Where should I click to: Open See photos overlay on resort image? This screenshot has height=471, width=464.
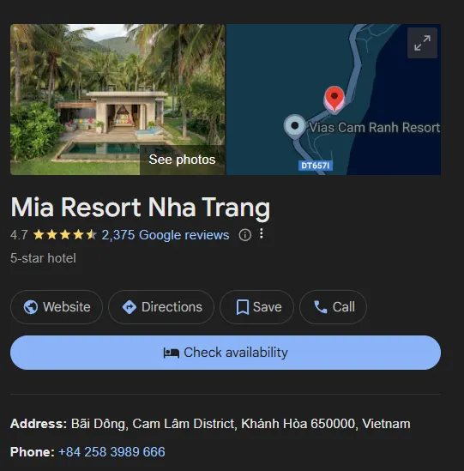[183, 160]
